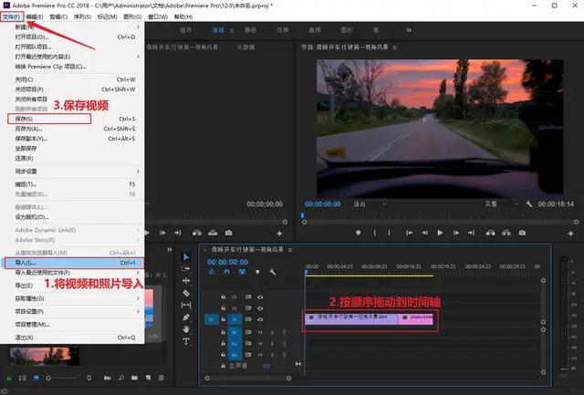Click the Project panel thumbnail zoom slider
The height and width of the screenshot is (395, 584).
point(62,378)
